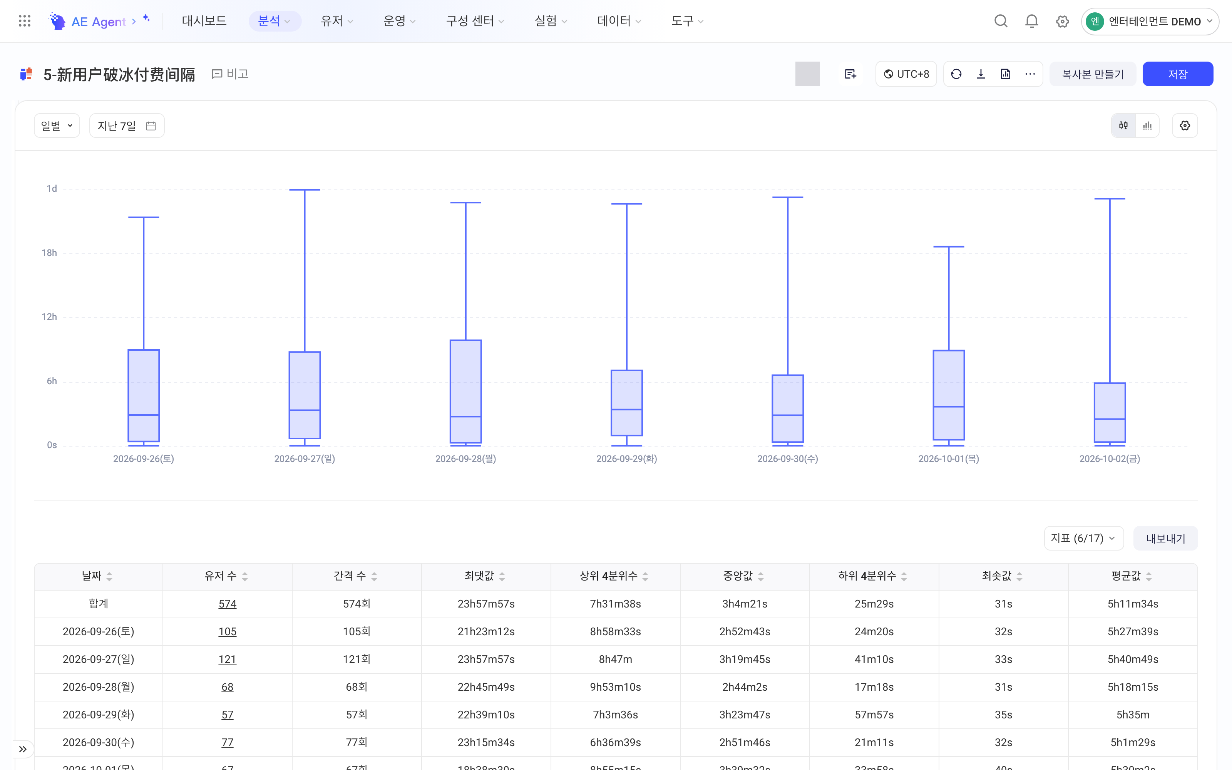
Task: Open the UTC+8 timezone selector
Action: point(906,74)
